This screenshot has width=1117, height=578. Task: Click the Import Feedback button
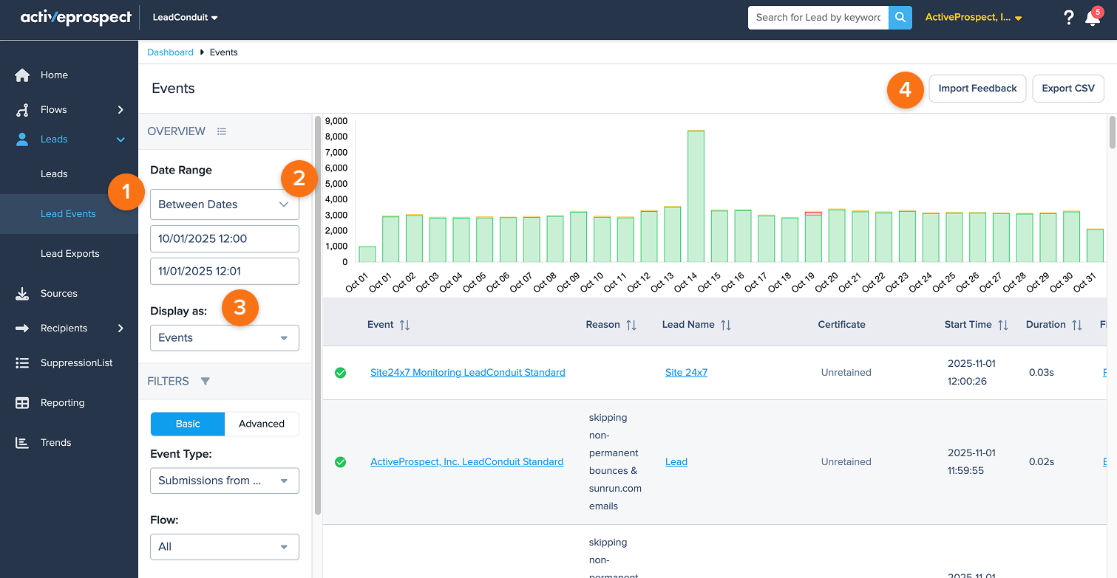click(977, 89)
